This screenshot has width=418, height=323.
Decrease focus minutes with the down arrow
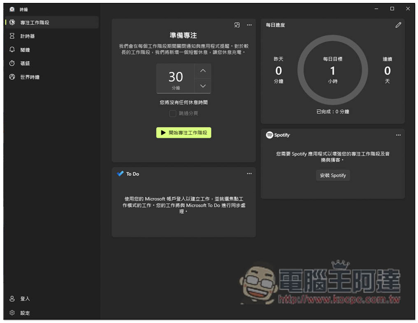pos(203,86)
